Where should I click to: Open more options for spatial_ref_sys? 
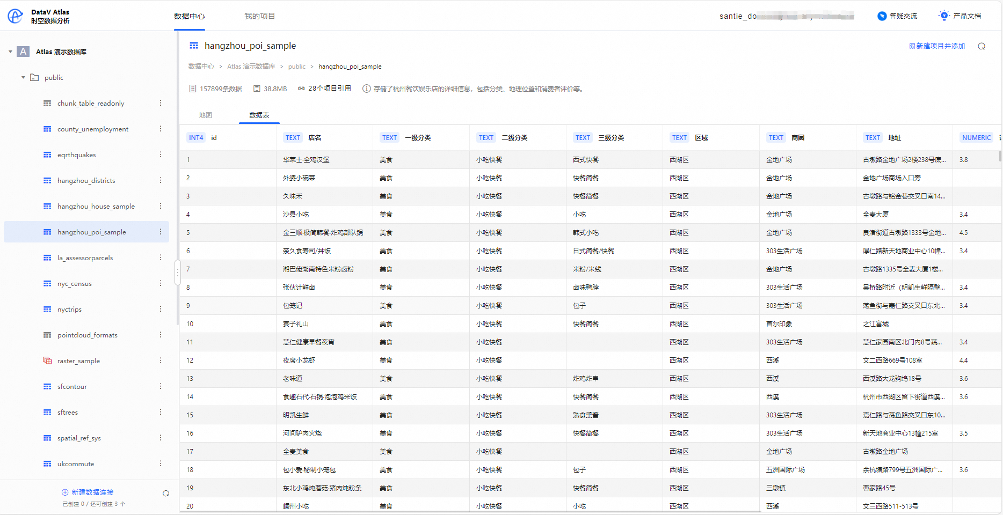pyautogui.click(x=161, y=438)
